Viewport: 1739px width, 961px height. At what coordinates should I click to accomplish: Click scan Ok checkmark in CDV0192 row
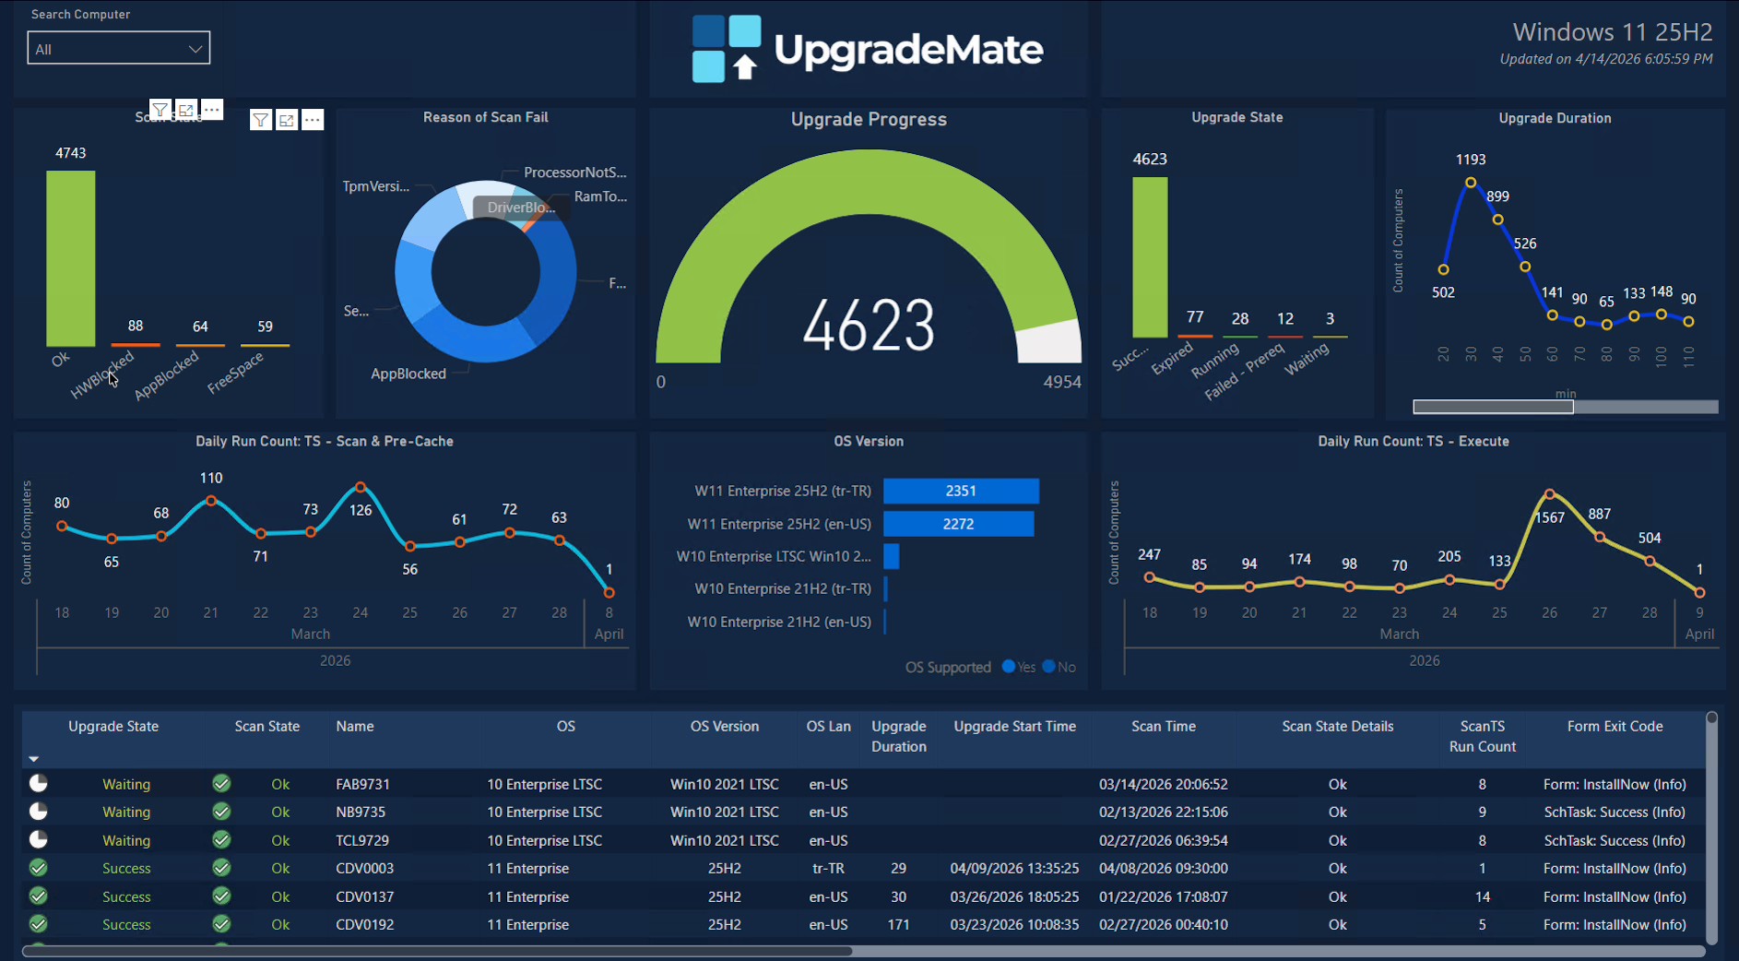pos(221,923)
